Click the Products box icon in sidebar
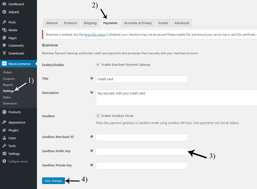The image size is (257, 189). [4, 112]
